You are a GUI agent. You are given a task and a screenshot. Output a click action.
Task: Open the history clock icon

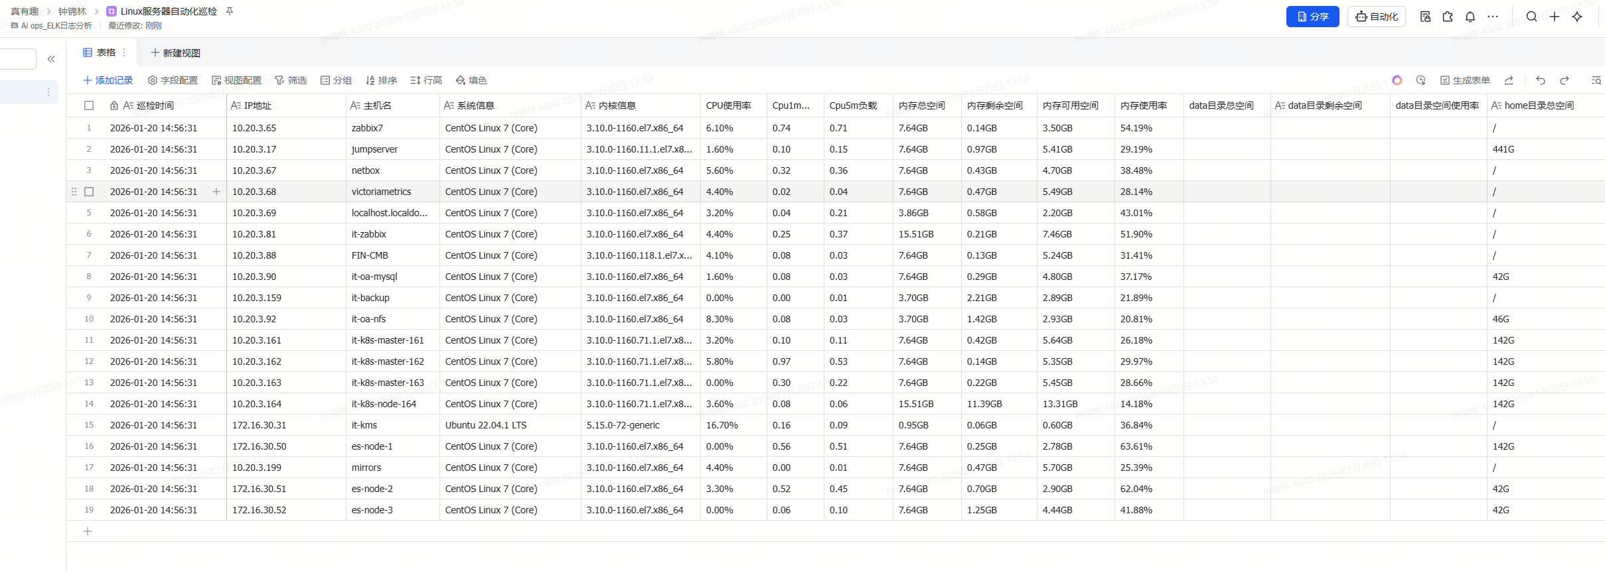click(1420, 80)
